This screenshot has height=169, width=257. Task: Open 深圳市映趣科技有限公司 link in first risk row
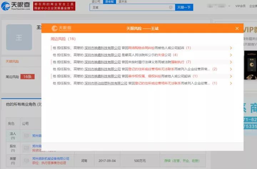coord(102,48)
